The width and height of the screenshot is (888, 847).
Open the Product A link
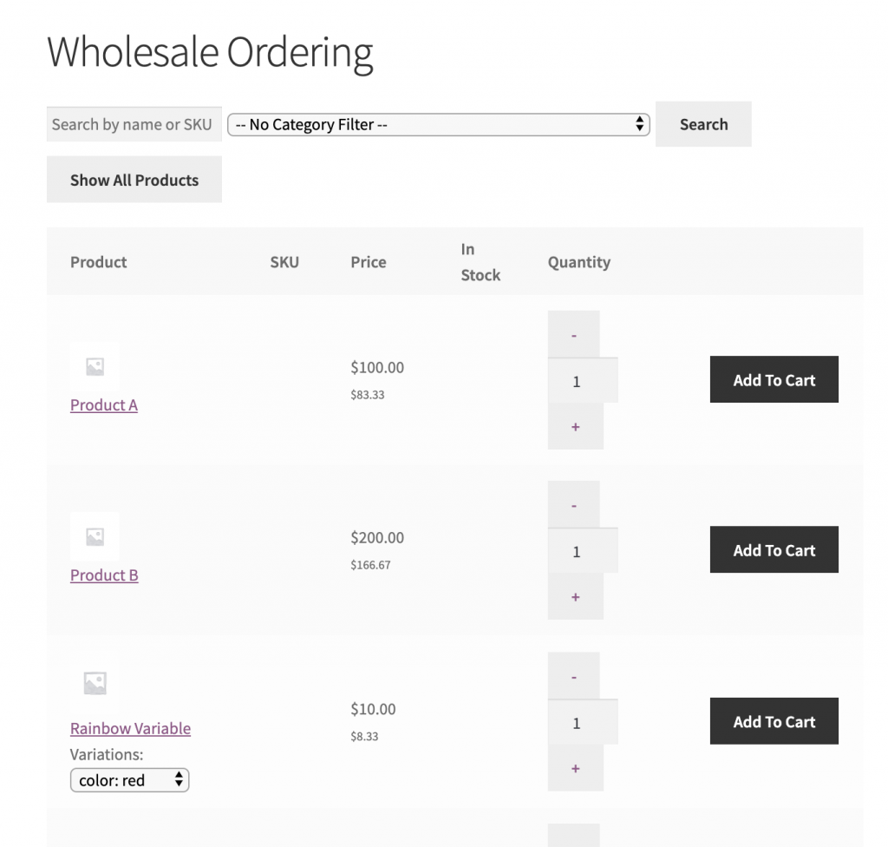click(104, 405)
